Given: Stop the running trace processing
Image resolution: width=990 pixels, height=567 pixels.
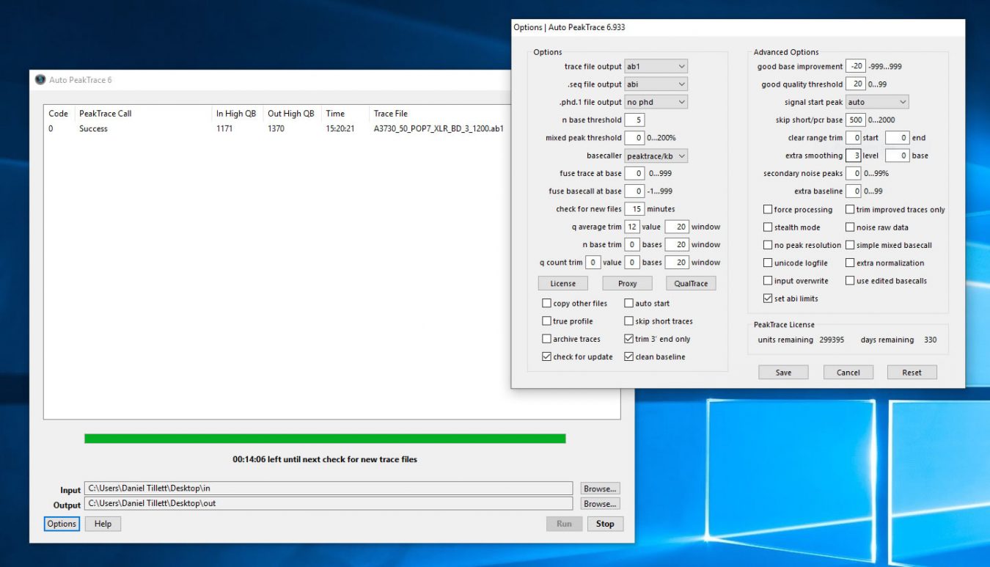Looking at the screenshot, I should tap(605, 524).
